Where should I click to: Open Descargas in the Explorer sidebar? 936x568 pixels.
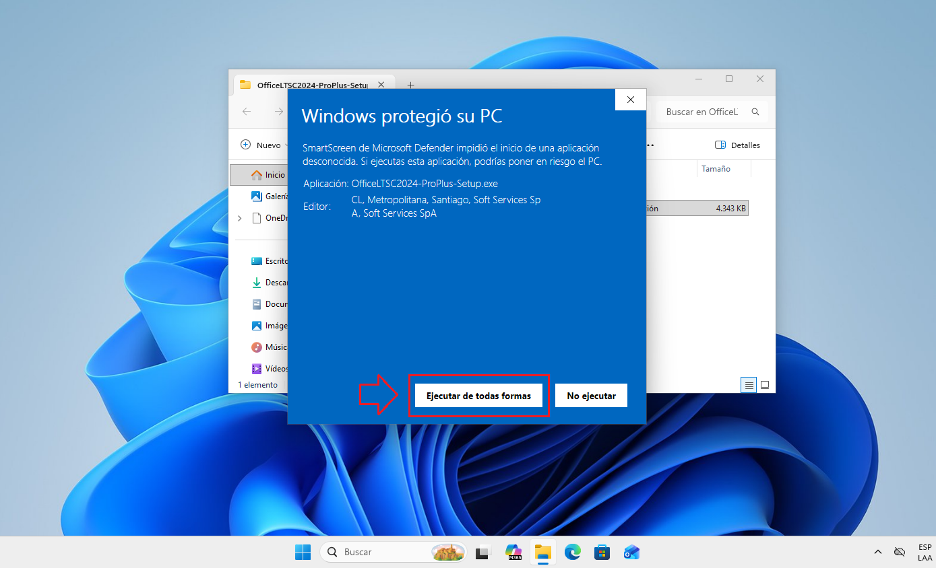pyautogui.click(x=270, y=283)
